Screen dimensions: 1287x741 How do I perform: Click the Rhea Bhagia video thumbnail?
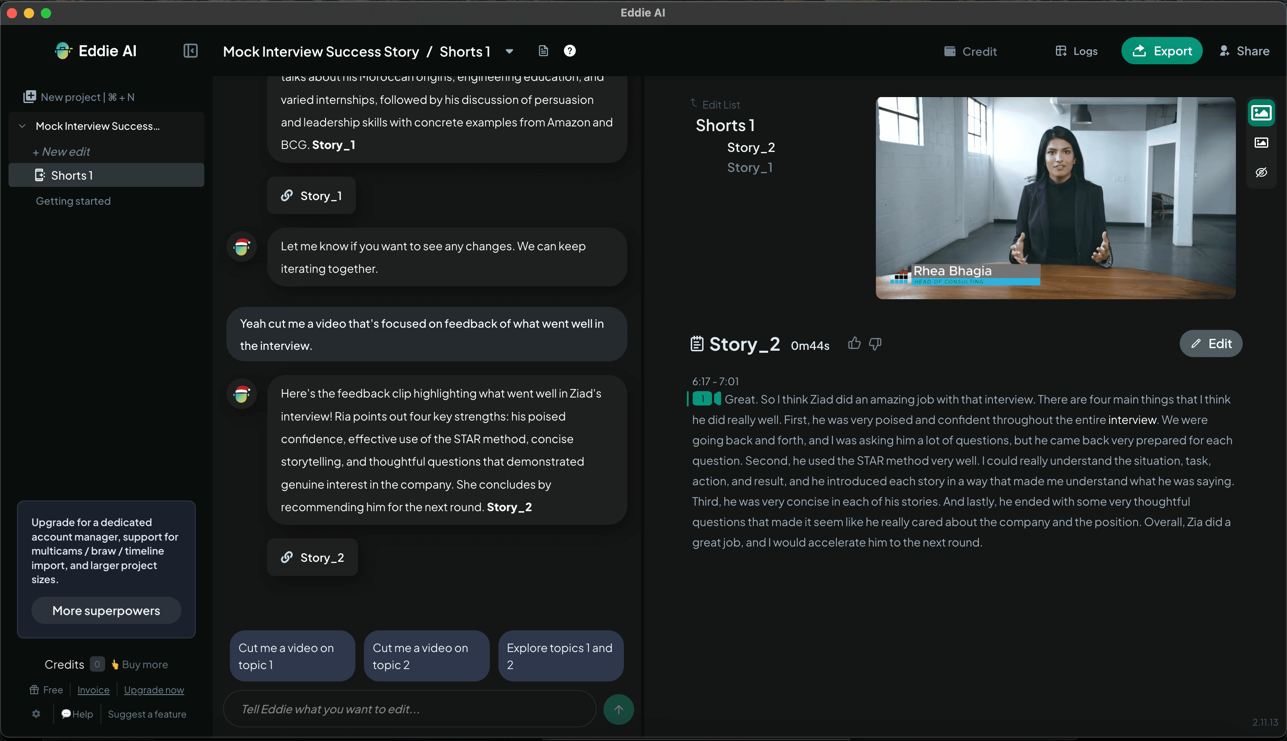point(1055,198)
